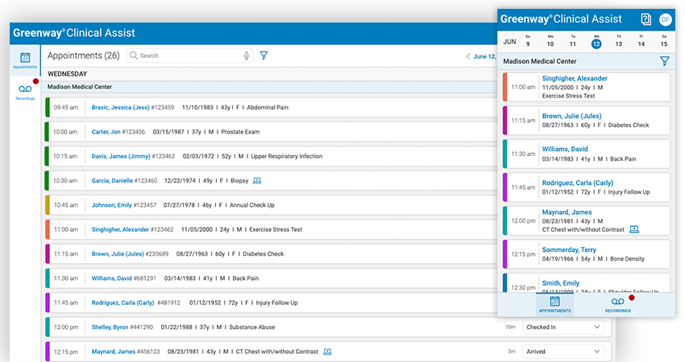Click the help document icon in mobile header
Image resolution: width=685 pixels, height=362 pixels.
[x=646, y=19]
